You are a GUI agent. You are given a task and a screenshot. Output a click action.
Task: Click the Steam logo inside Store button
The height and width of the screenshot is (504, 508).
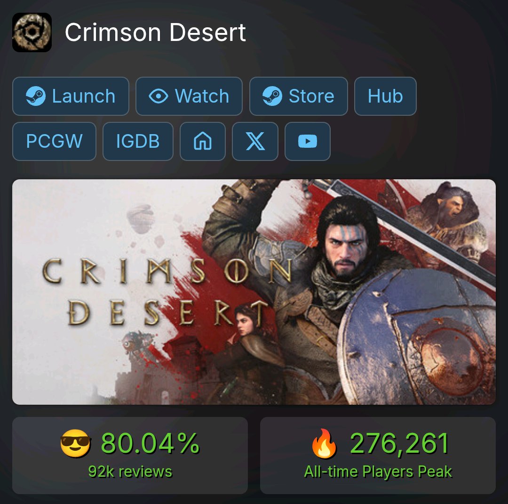272,96
